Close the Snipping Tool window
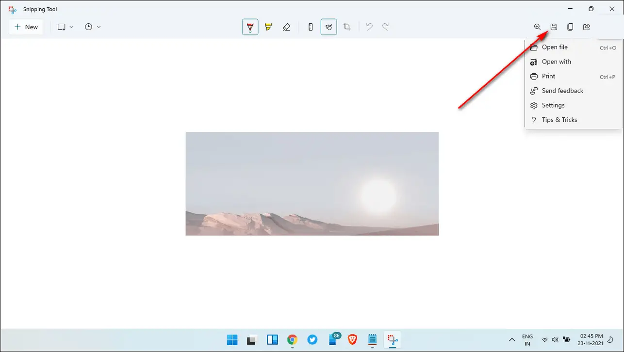 pyautogui.click(x=612, y=9)
